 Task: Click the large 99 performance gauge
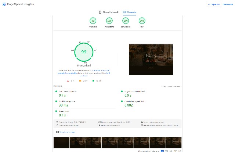(84, 52)
